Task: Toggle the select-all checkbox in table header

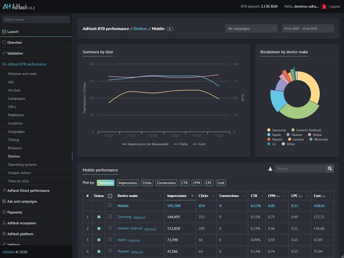Action: click(x=110, y=196)
